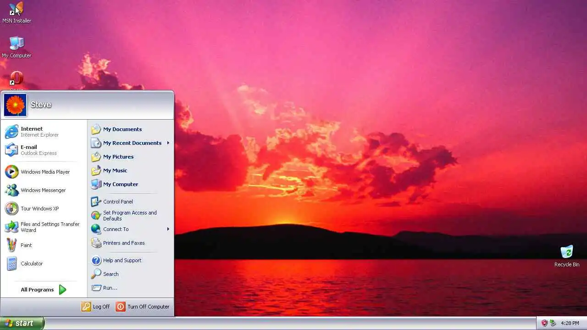587x330 pixels.
Task: Click the My Computer icon in Start menu
Action: tap(96, 184)
